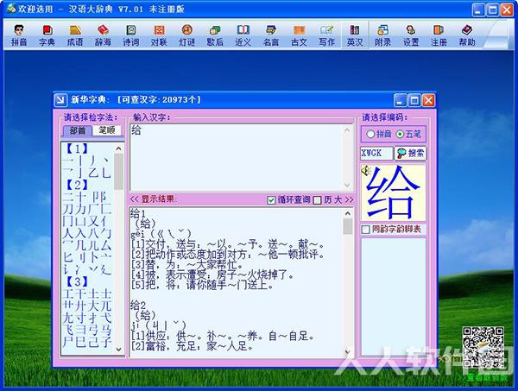The image size is (518, 391).
Task: Click into the 输入汉字 text area
Action: (x=237, y=157)
